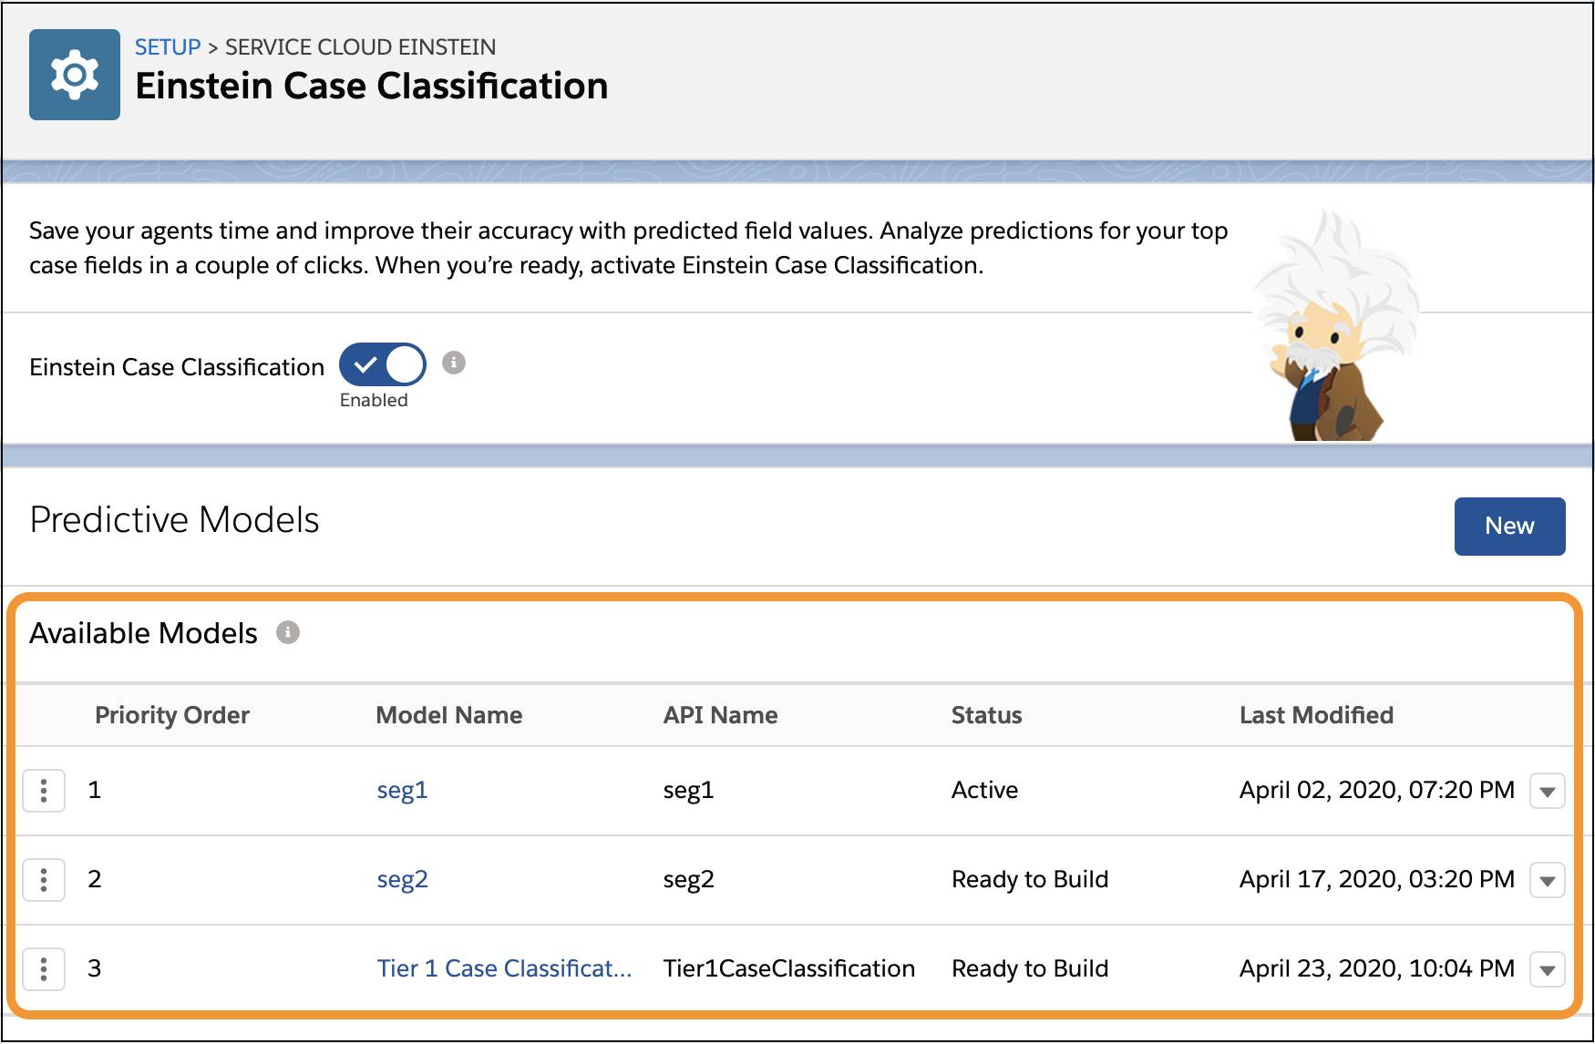
Task: Navigate to SERVICE CLOUD EINSTEIN breadcrumb
Action: [361, 46]
